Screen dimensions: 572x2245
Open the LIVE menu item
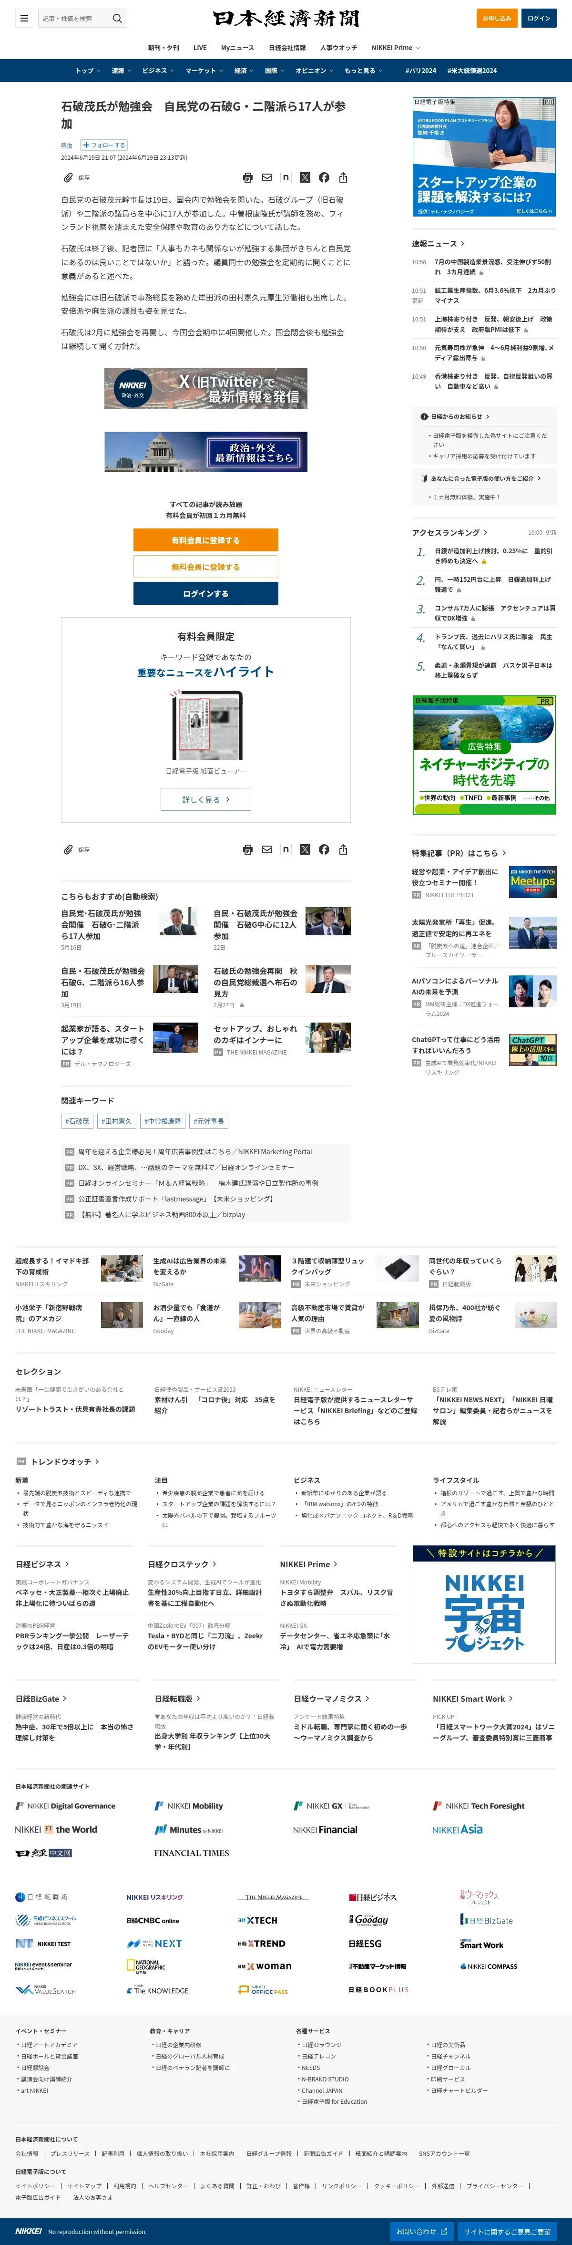point(200,48)
